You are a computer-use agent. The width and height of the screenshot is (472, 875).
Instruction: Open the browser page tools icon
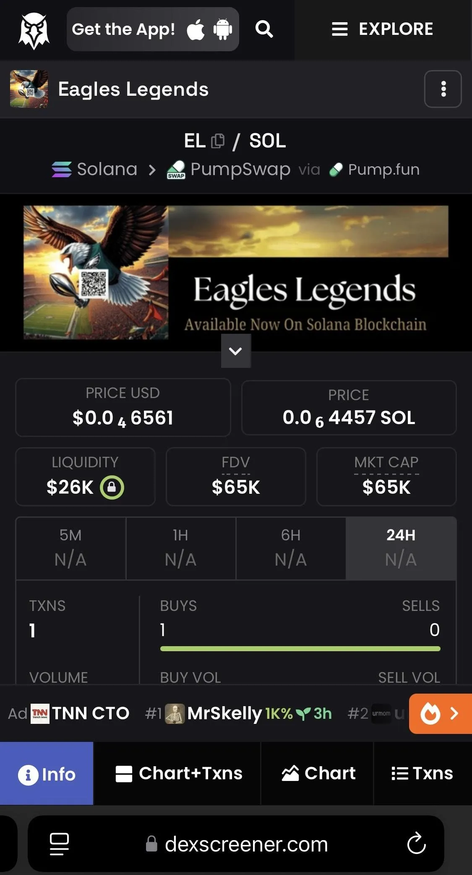tap(59, 844)
